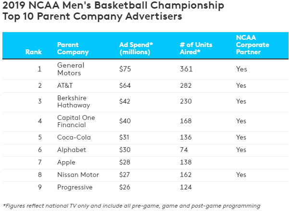This screenshot has height=211, width=289.
Task: Click the Nissan Motor cell
Action: pyautogui.click(x=78, y=175)
